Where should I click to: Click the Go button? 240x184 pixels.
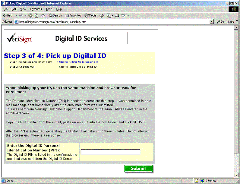pyautogui.click(x=220, y=22)
